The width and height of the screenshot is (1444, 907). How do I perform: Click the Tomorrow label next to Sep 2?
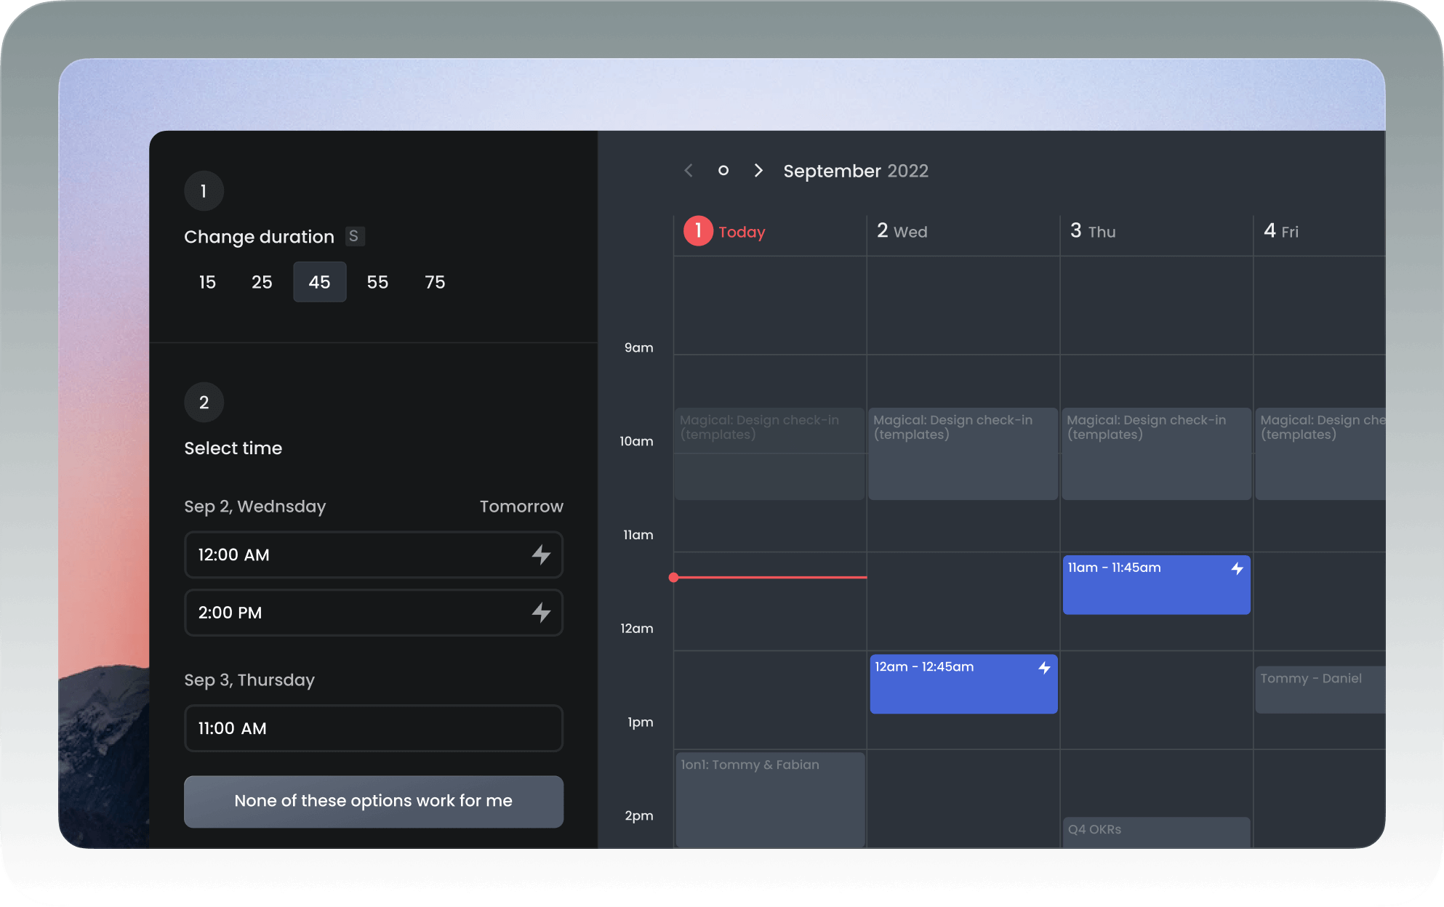click(521, 507)
